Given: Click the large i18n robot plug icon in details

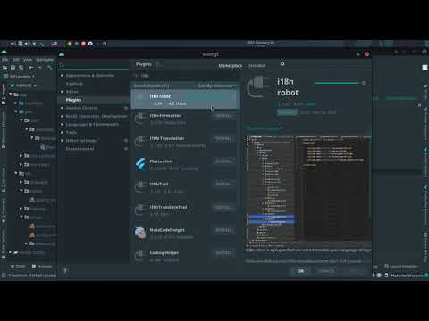Looking at the screenshot, I should tap(259, 87).
